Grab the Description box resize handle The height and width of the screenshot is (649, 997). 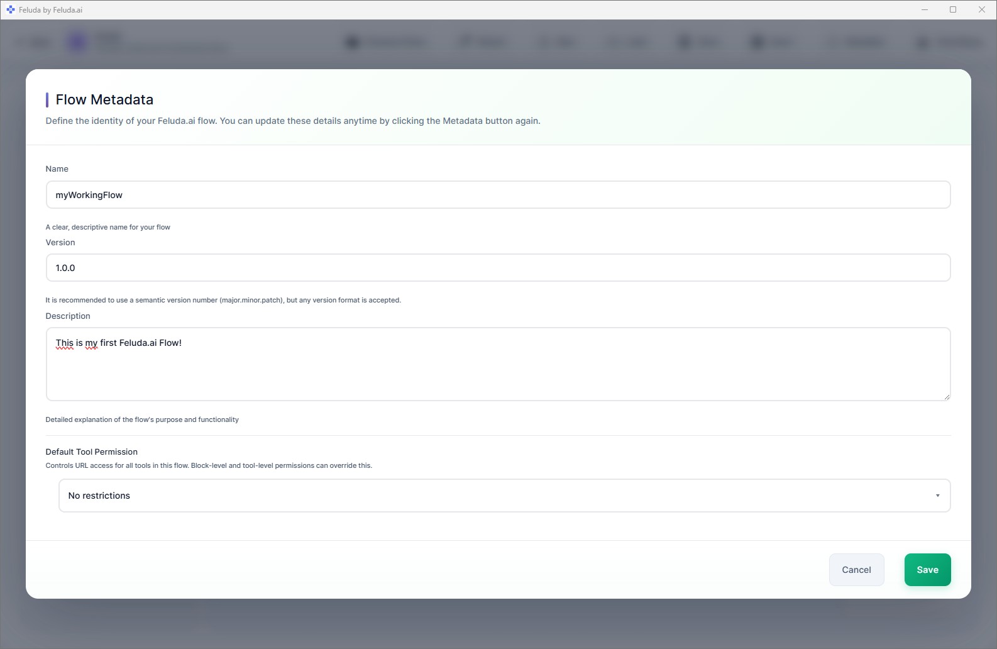coord(946,397)
